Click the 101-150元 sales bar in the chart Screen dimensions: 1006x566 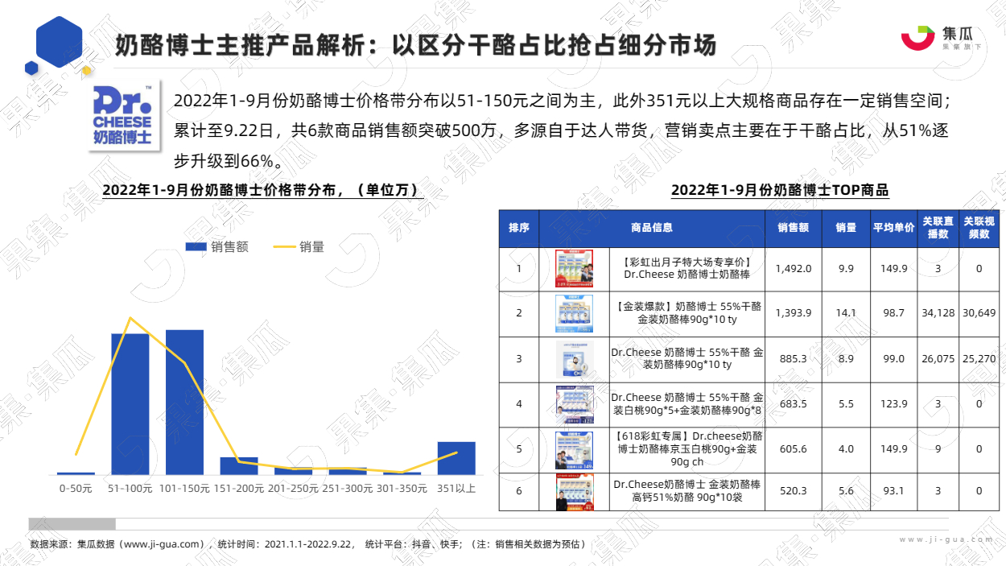click(185, 403)
